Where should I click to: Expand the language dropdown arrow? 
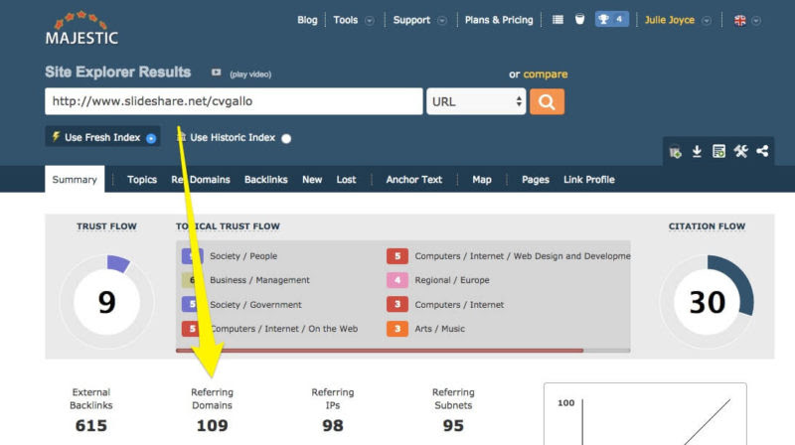point(756,21)
